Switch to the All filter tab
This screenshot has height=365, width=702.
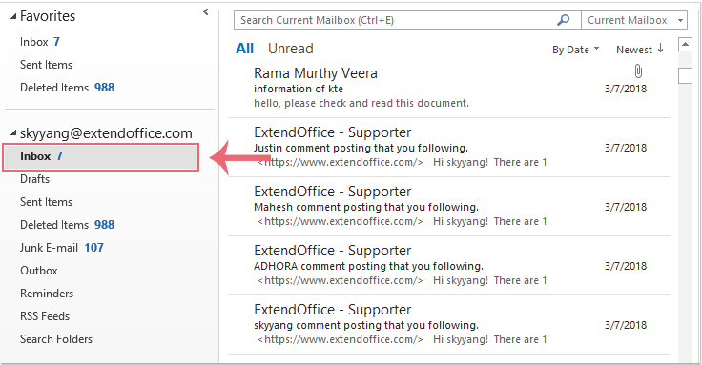click(244, 49)
